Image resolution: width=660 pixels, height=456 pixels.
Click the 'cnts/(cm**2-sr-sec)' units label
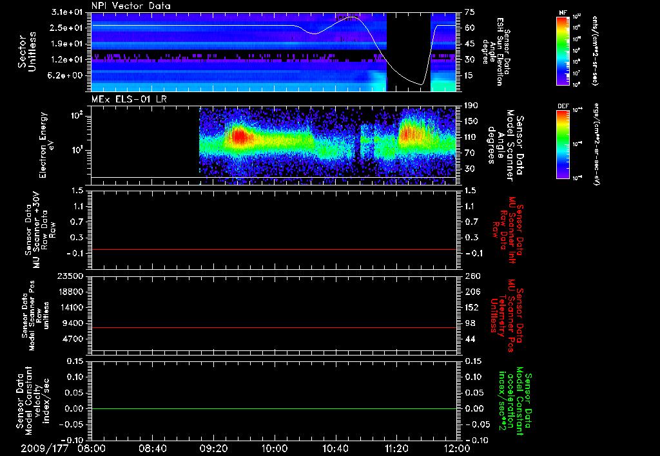pyautogui.click(x=595, y=50)
